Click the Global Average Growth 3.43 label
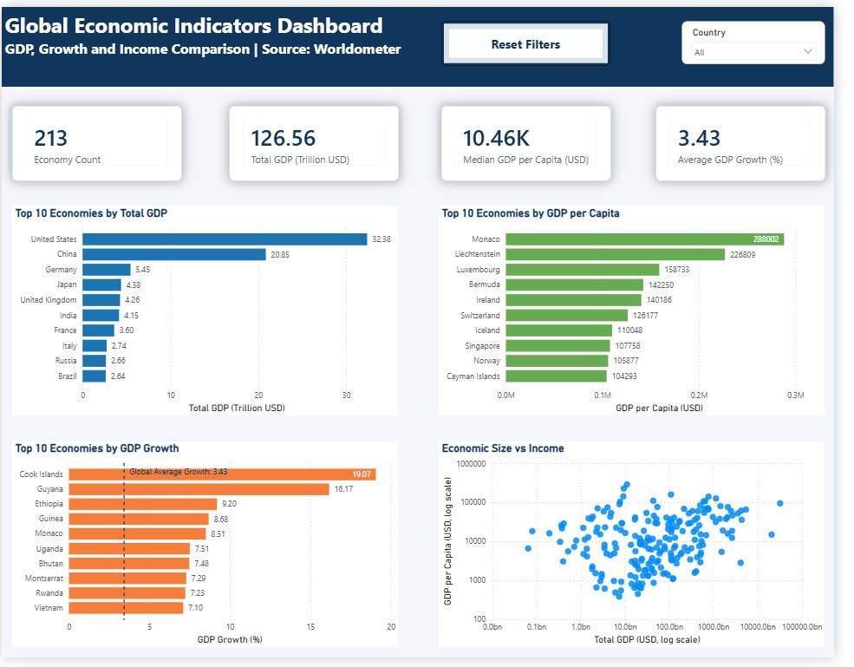The height and width of the screenshot is (667, 854). (178, 472)
